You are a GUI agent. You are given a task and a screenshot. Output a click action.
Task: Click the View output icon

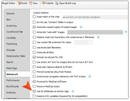tap(30, 3)
